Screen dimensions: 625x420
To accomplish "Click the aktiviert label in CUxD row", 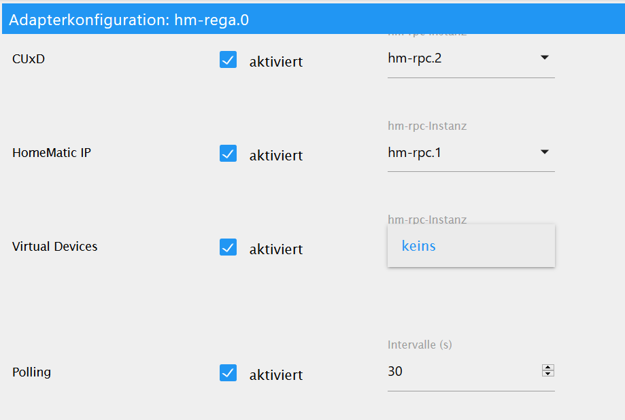I will [276, 62].
